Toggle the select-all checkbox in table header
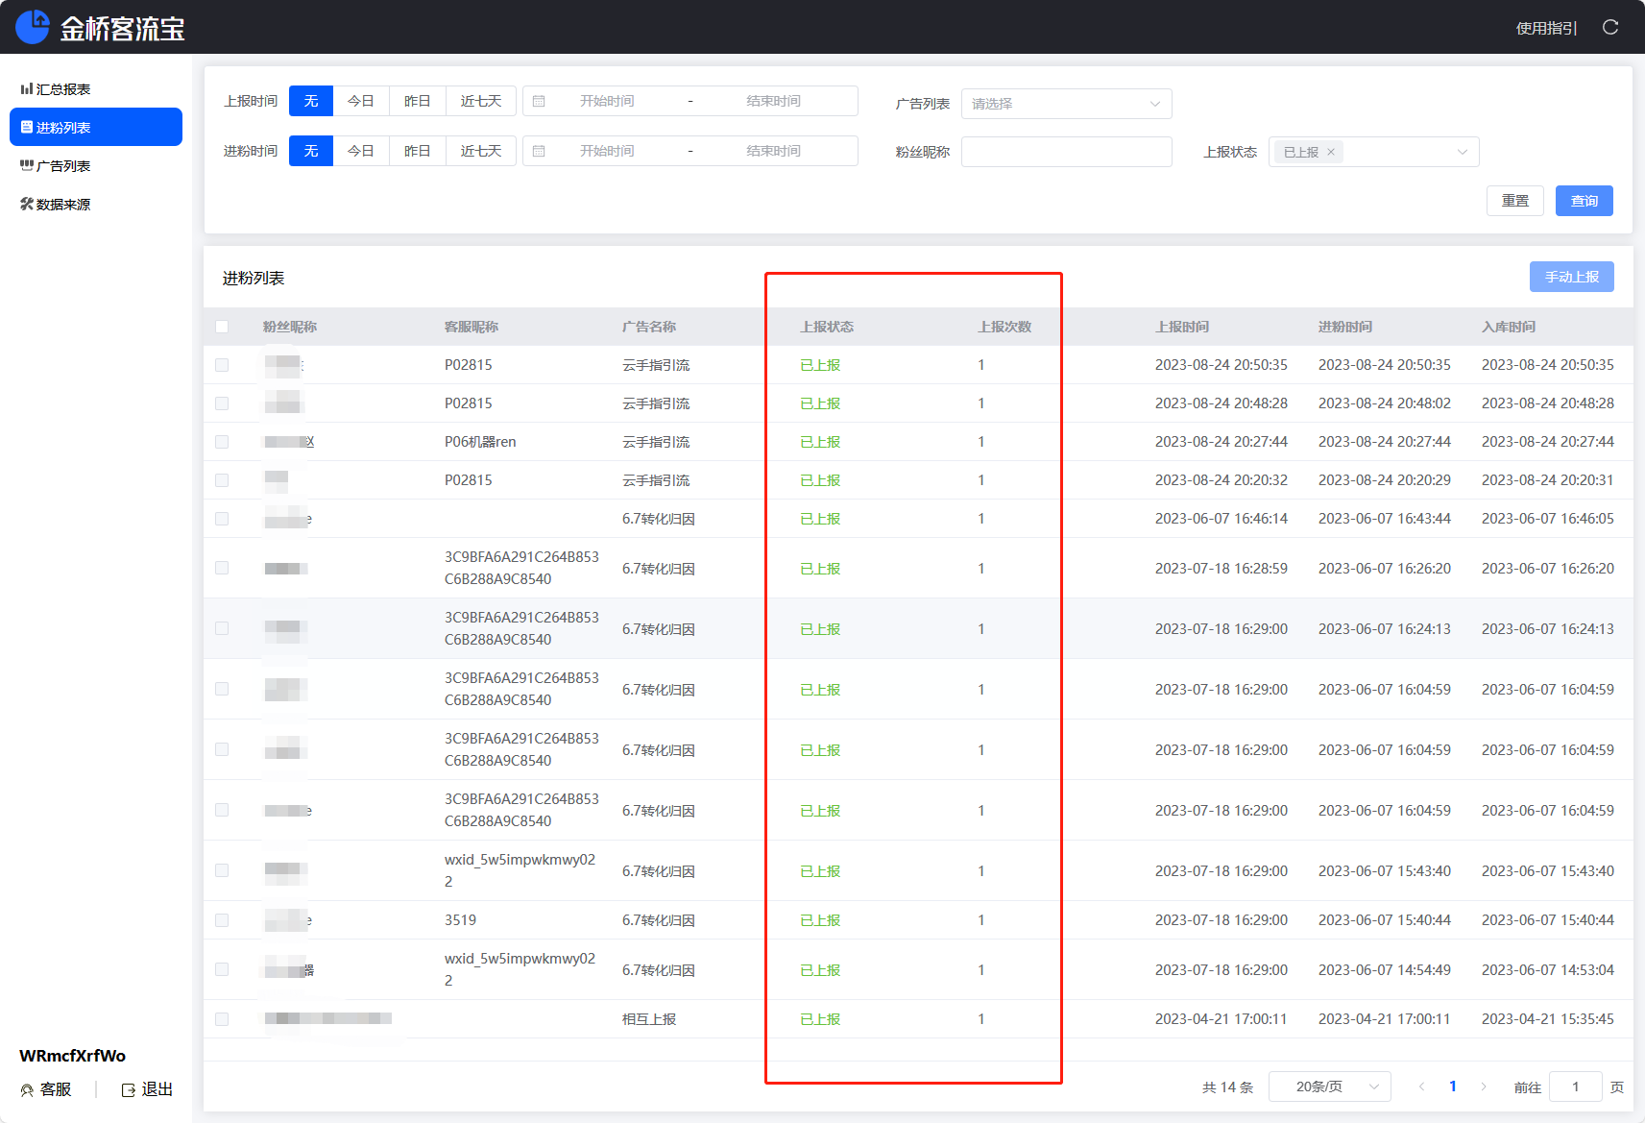Image resolution: width=1645 pixels, height=1123 pixels. pos(222,327)
